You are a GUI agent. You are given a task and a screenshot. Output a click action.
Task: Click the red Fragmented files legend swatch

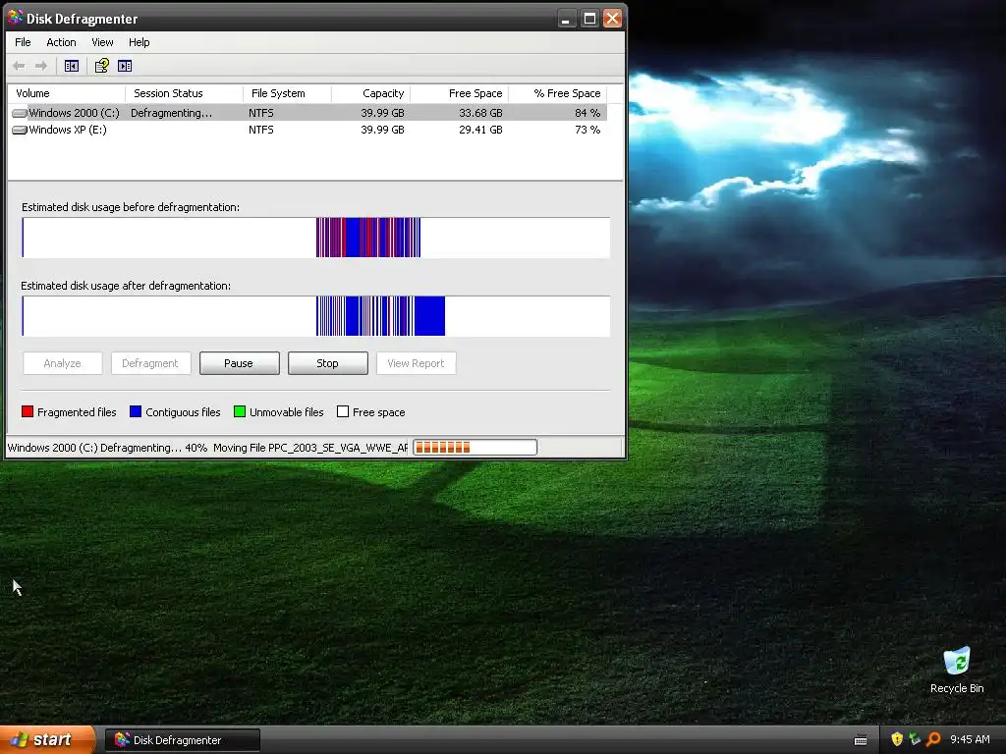[27, 411]
